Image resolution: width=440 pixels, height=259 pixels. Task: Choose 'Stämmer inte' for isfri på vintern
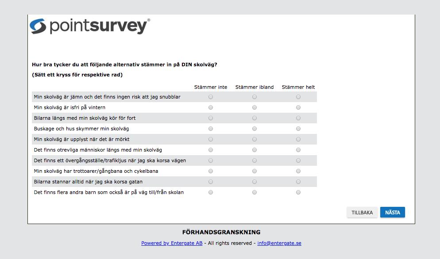pos(211,107)
